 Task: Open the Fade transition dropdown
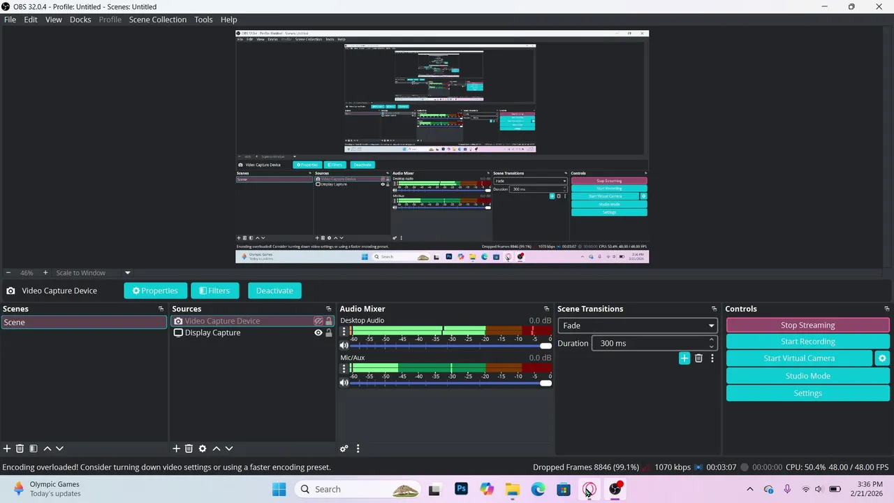637,326
